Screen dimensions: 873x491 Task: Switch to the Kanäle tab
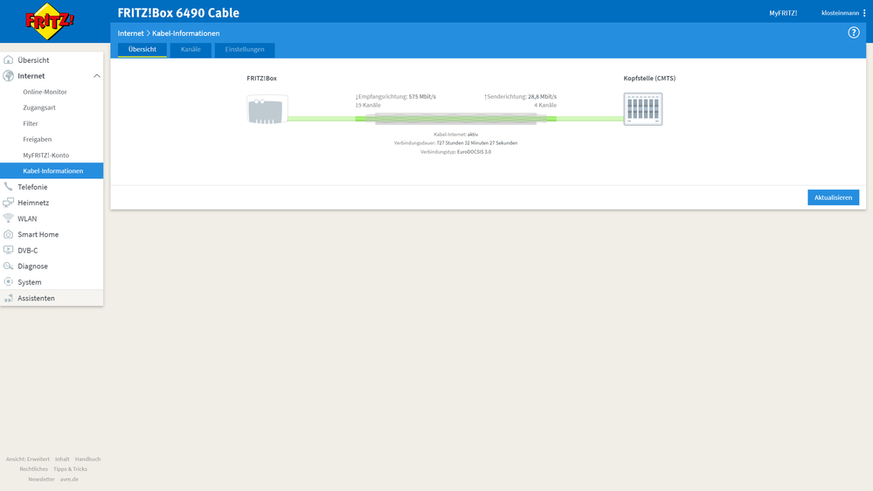[x=191, y=50]
